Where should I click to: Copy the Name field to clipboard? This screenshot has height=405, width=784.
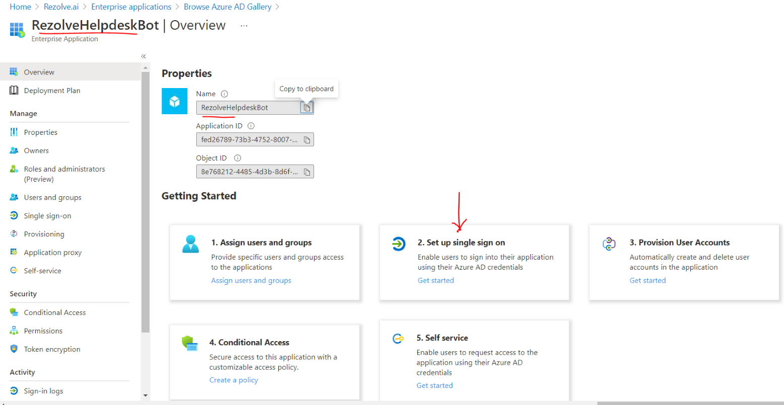pos(306,108)
